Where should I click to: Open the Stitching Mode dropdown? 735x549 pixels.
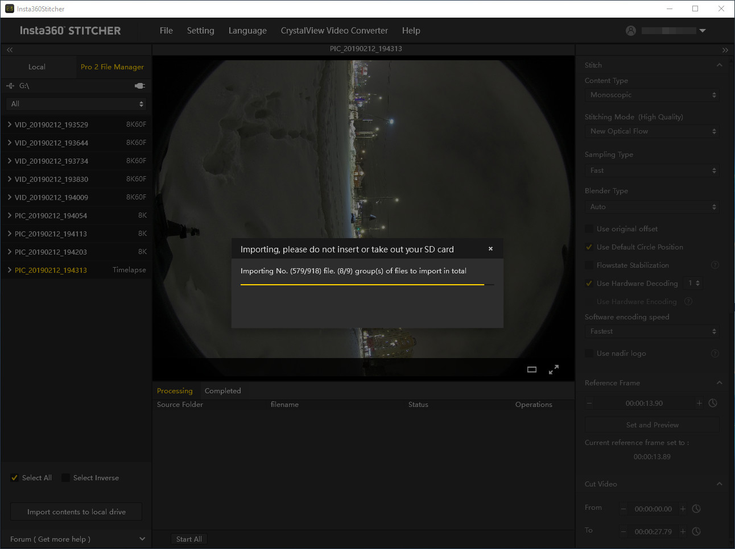coord(652,131)
